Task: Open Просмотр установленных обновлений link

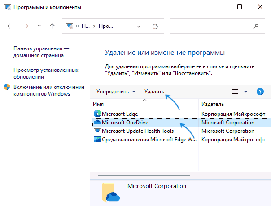Action: point(46,73)
